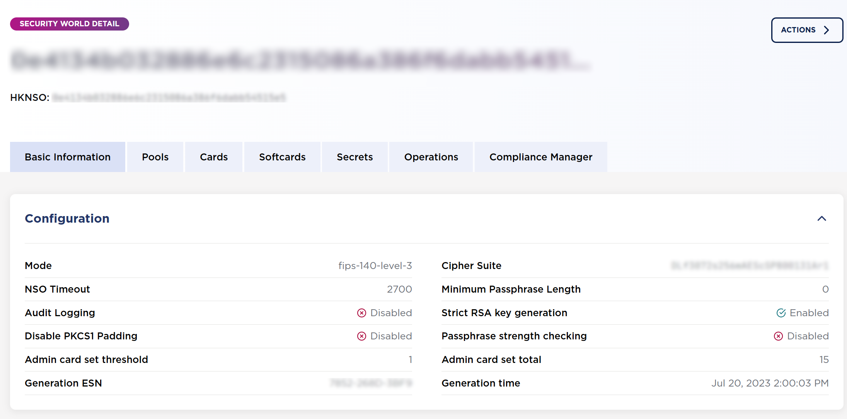Viewport: 847px width, 419px height.
Task: Switch to the Pools tab
Action: coord(155,157)
